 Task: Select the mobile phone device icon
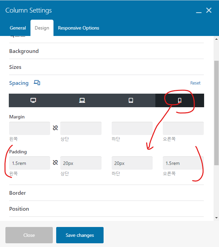pos(180,100)
